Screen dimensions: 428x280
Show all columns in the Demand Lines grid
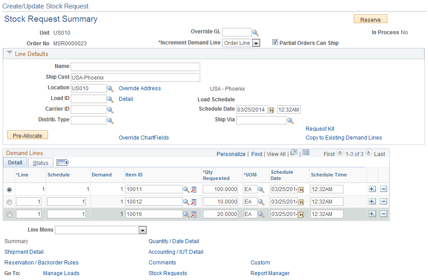coord(62,162)
